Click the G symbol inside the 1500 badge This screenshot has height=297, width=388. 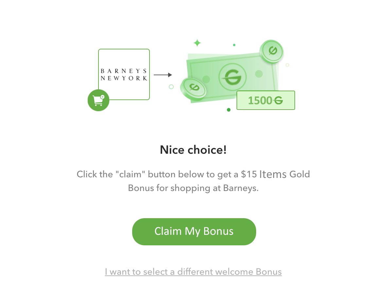(278, 100)
